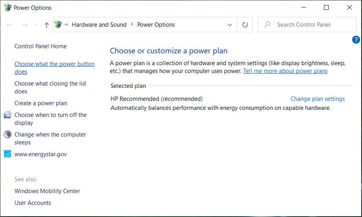This screenshot has width=362, height=217.
Task: Click the Energy Star logo icon
Action: tap(7, 154)
